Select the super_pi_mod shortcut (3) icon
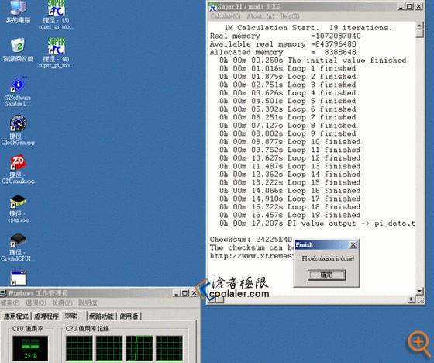 [x=56, y=15]
